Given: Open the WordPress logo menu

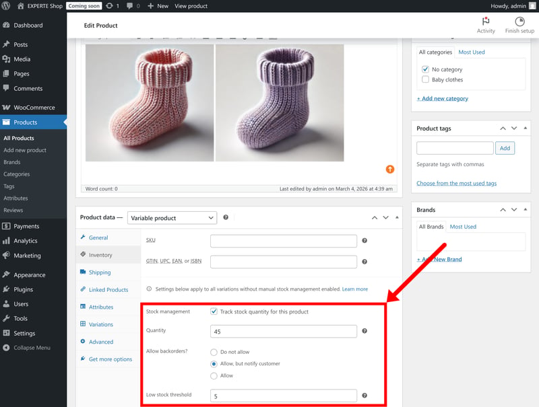Looking at the screenshot, I should pos(6,6).
